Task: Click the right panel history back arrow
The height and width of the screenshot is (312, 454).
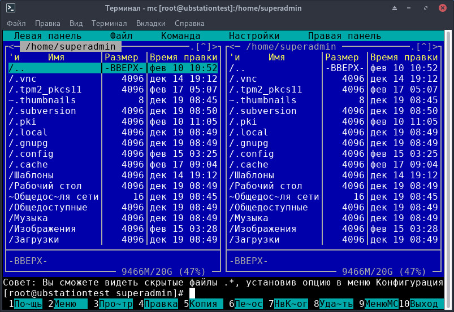Action: click(232, 47)
